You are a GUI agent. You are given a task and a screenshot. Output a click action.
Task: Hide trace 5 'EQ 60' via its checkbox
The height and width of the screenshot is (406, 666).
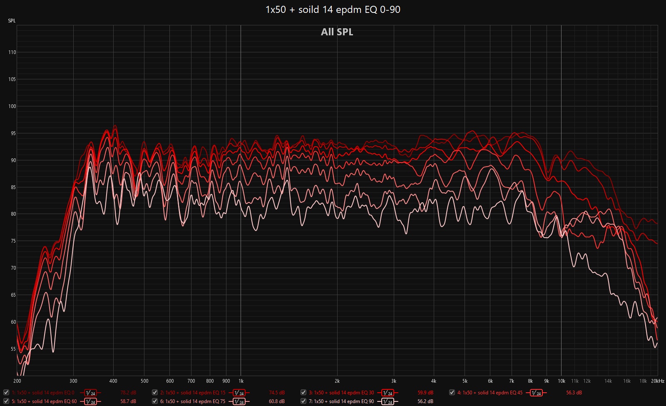[x=6, y=401]
